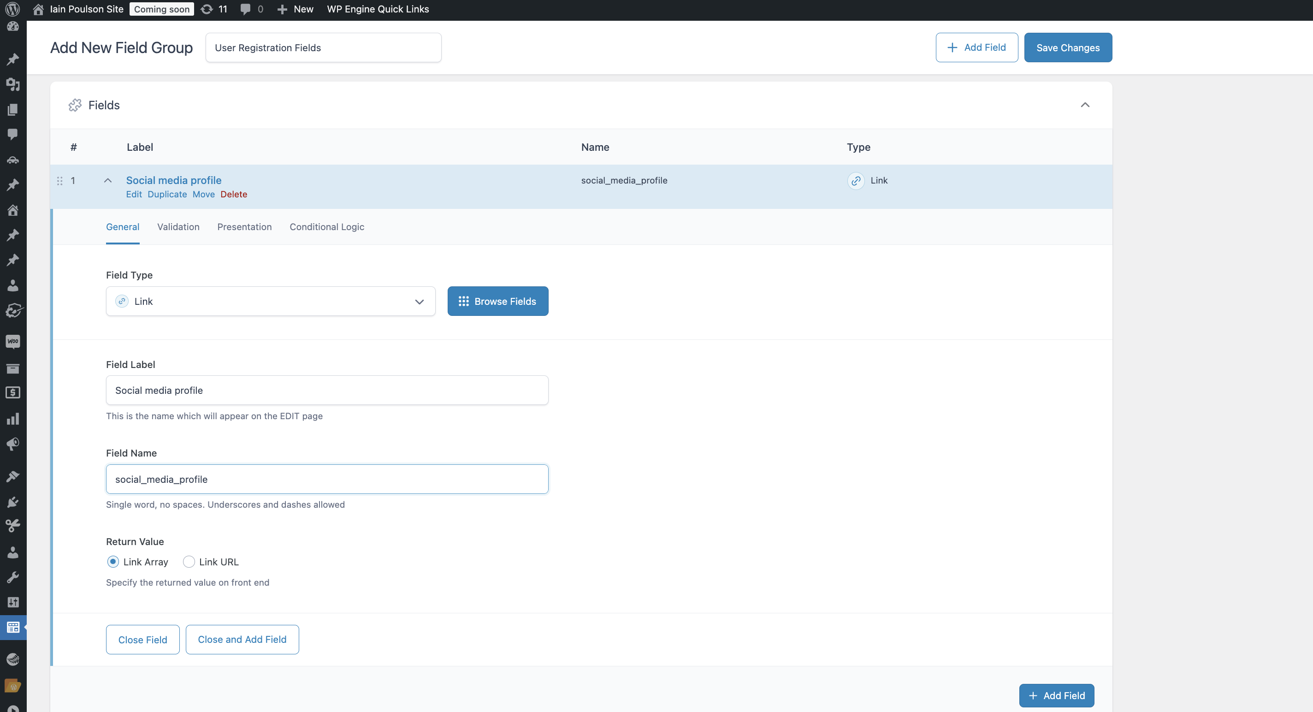Open Plugins plug icon in sidebar
1313x712 pixels.
point(13,502)
